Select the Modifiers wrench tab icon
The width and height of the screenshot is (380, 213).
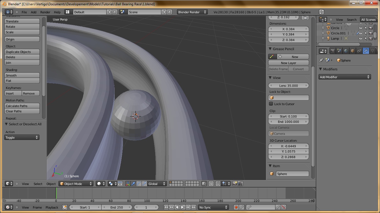366,51
